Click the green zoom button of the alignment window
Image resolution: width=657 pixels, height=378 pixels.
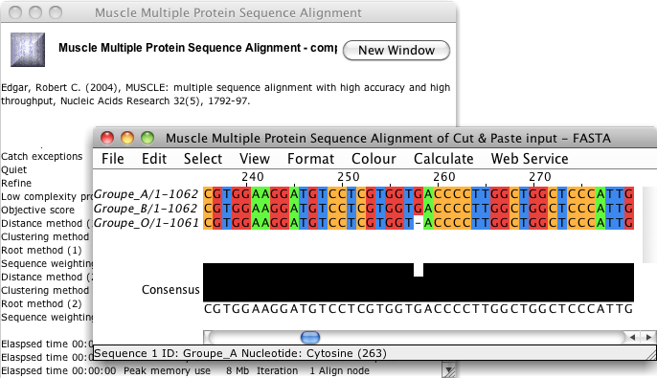[x=147, y=138]
